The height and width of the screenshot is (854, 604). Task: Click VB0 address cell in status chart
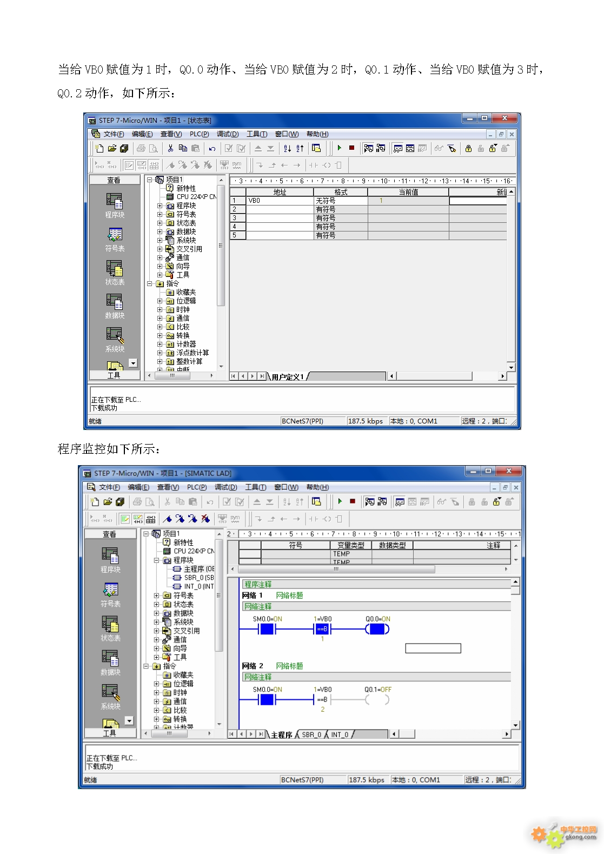point(280,201)
